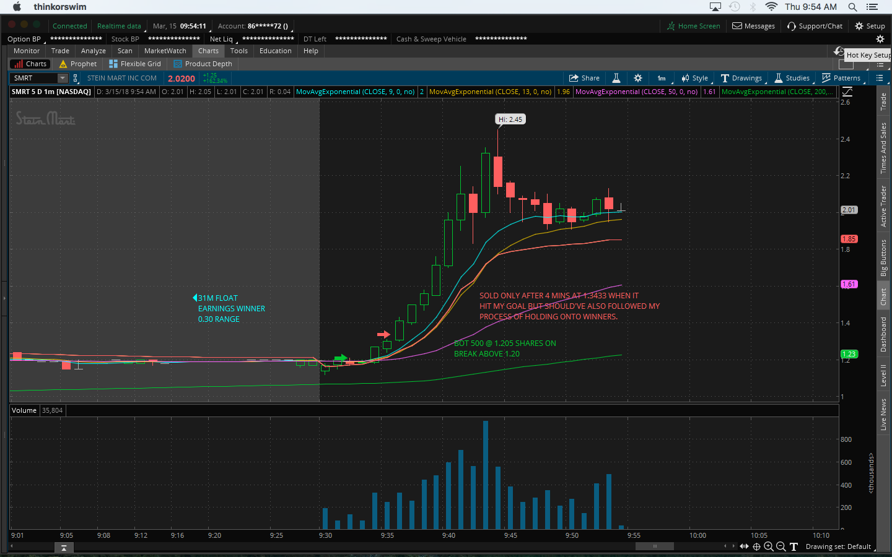Click the Share chart button
The image size is (892, 557).
pyautogui.click(x=584, y=78)
